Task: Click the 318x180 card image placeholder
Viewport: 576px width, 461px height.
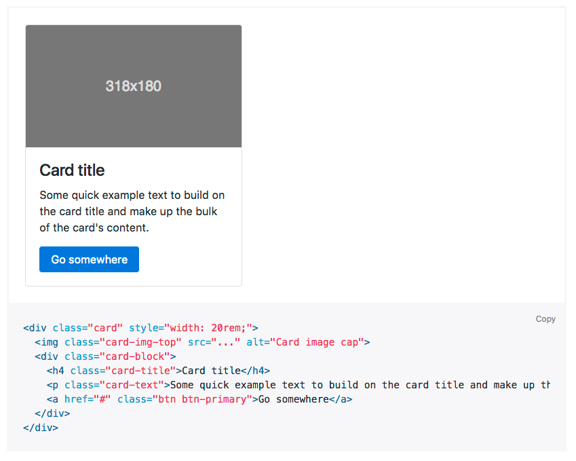Action: 134,86
